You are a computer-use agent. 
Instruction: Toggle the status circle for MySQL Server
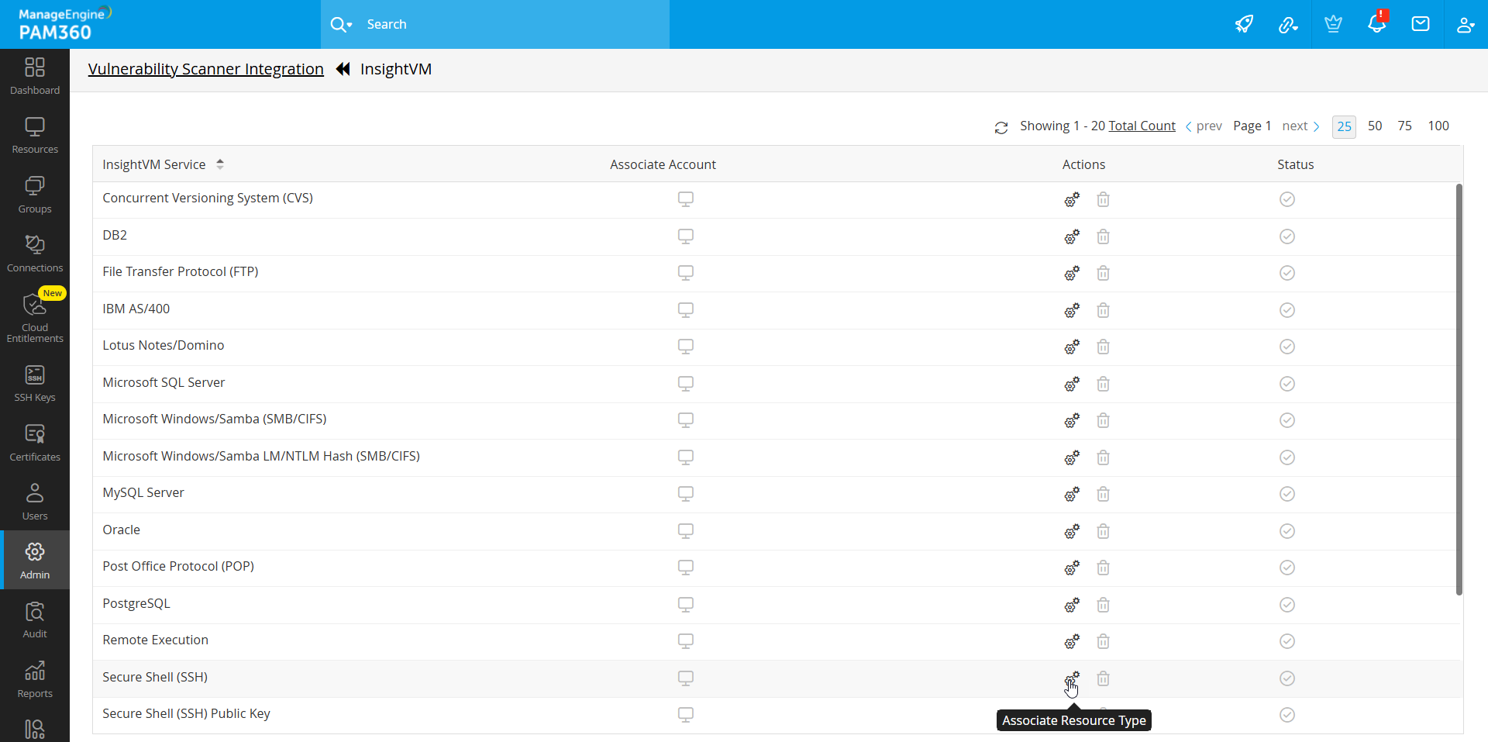coord(1286,494)
